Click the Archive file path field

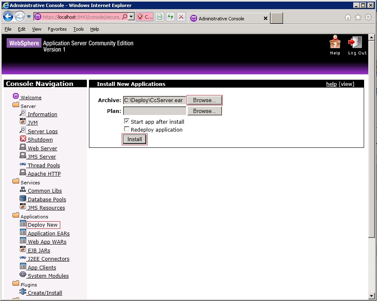[x=155, y=100]
